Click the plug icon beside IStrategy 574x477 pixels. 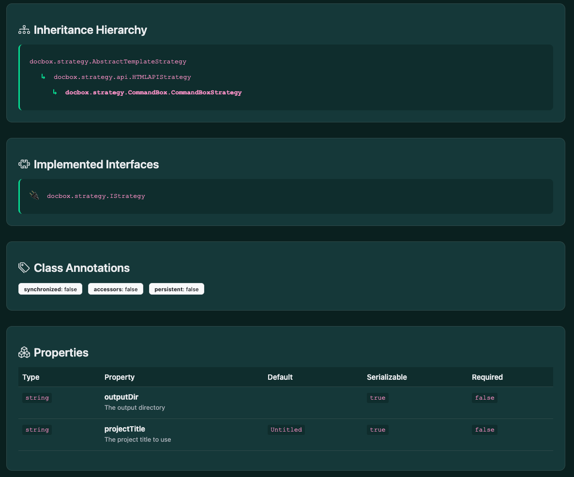[x=34, y=196]
